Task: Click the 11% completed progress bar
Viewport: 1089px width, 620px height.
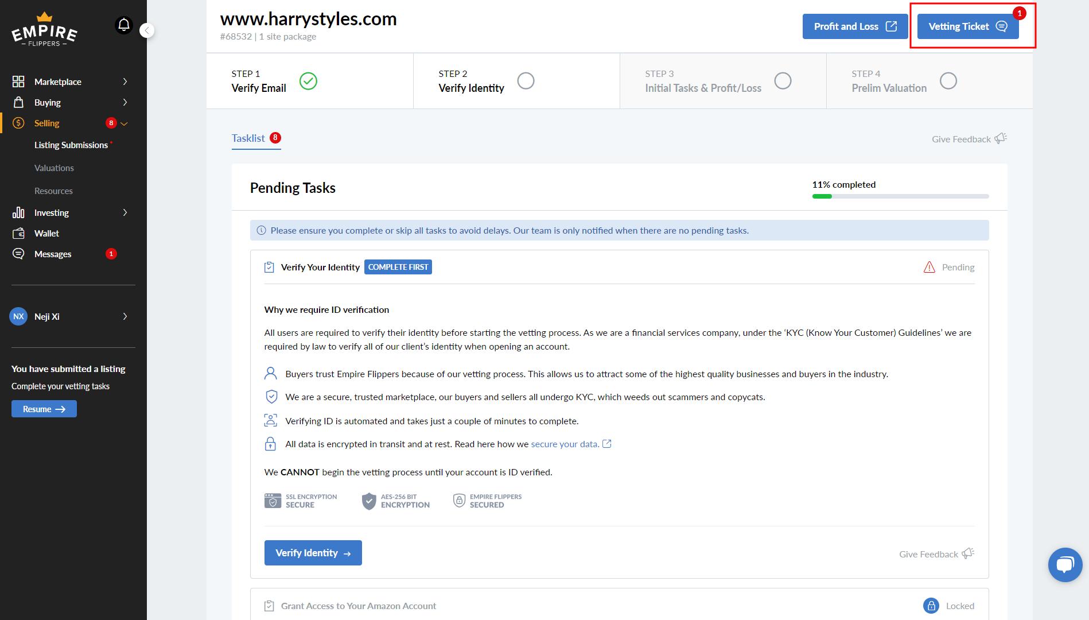Action: click(x=900, y=196)
